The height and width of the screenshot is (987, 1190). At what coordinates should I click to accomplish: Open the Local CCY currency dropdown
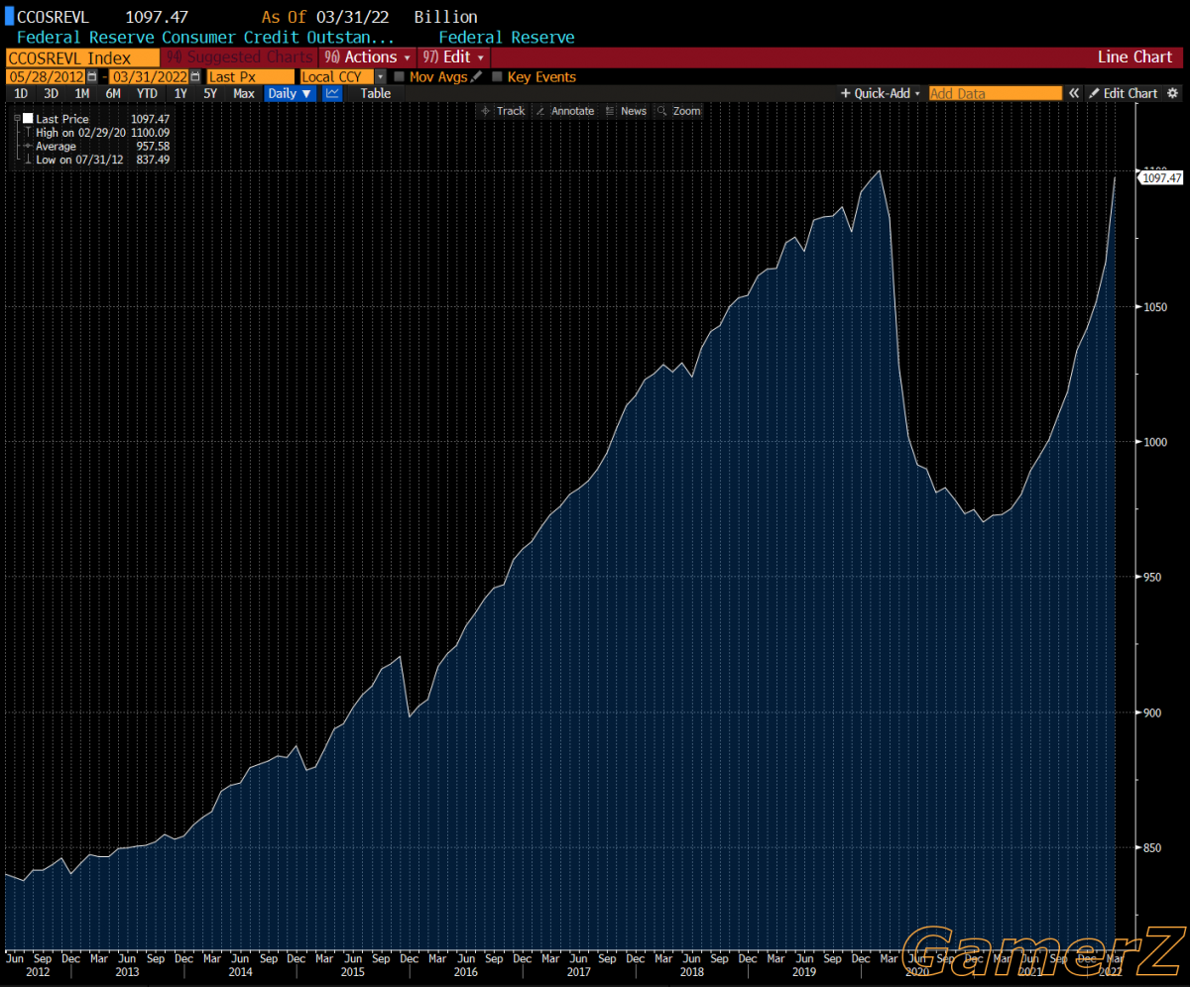pos(380,76)
